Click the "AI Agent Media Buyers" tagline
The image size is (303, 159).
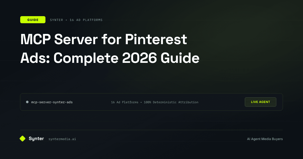[265, 139]
